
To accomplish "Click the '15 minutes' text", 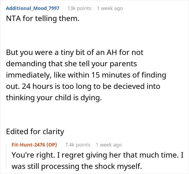I will (111, 75).
